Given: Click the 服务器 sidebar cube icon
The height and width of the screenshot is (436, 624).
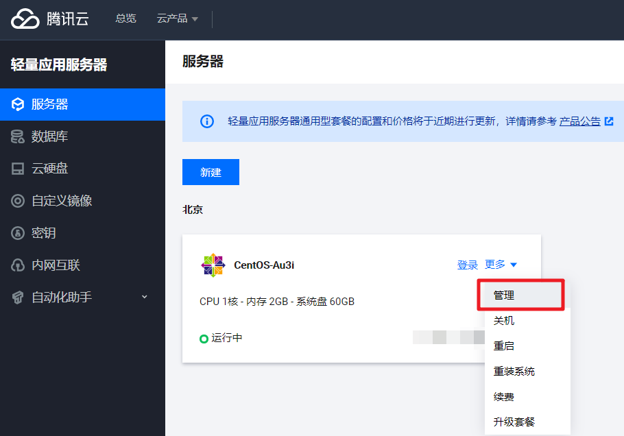Looking at the screenshot, I should click(x=18, y=104).
